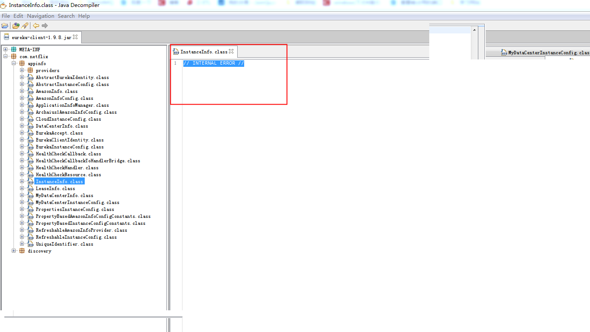Click the AmazonInfo.class file icon
Image resolution: width=590 pixels, height=332 pixels.
tap(30, 91)
